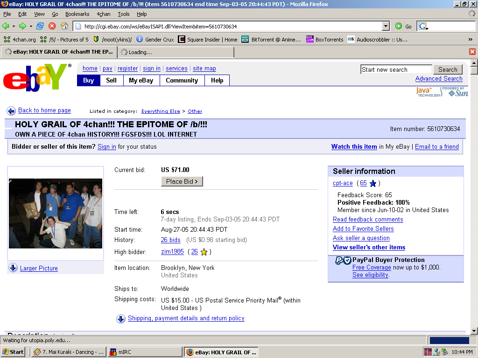
Task: Open the Tools menu
Action: coord(123,14)
